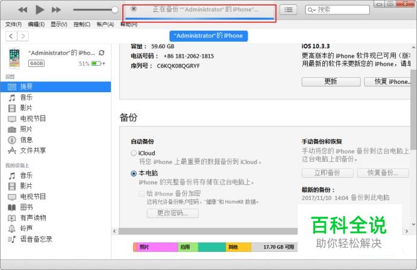Click the 恢复备份 button
417x270 pixels.
click(383, 173)
